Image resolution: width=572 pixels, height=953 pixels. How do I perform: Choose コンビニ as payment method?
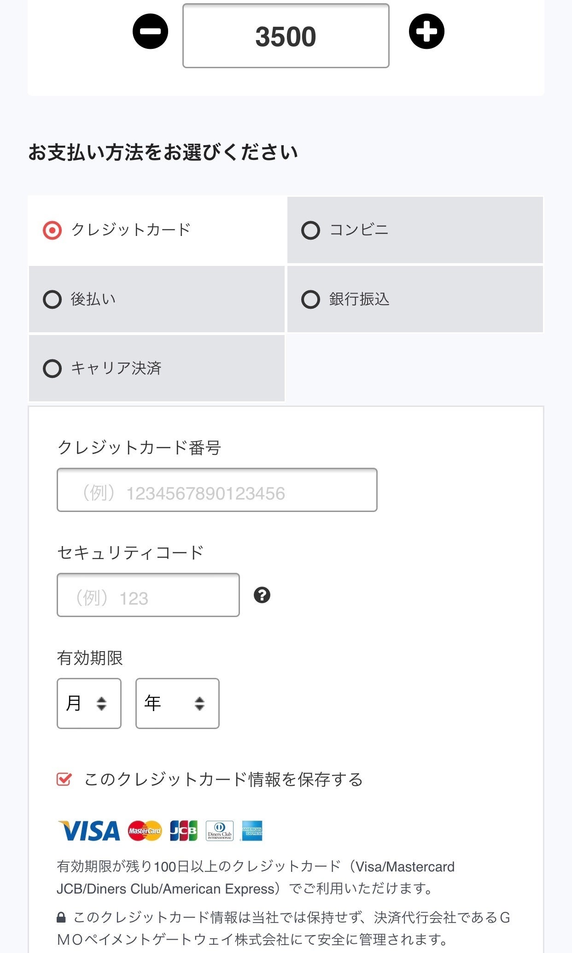point(310,230)
